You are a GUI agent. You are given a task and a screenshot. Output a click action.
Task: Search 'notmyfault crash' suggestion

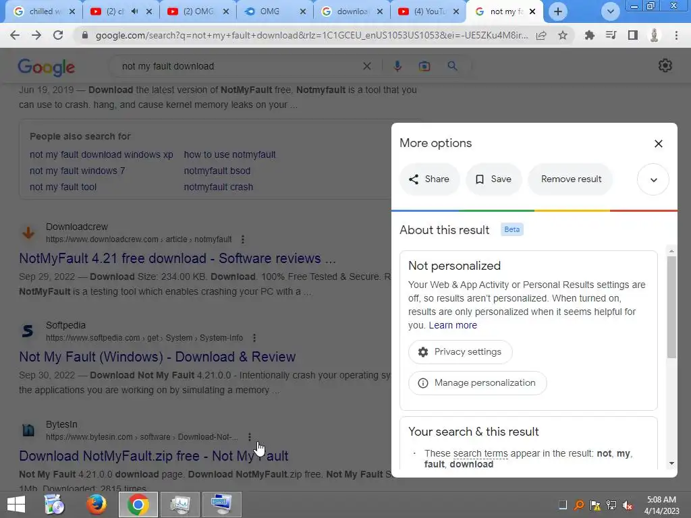pyautogui.click(x=218, y=187)
